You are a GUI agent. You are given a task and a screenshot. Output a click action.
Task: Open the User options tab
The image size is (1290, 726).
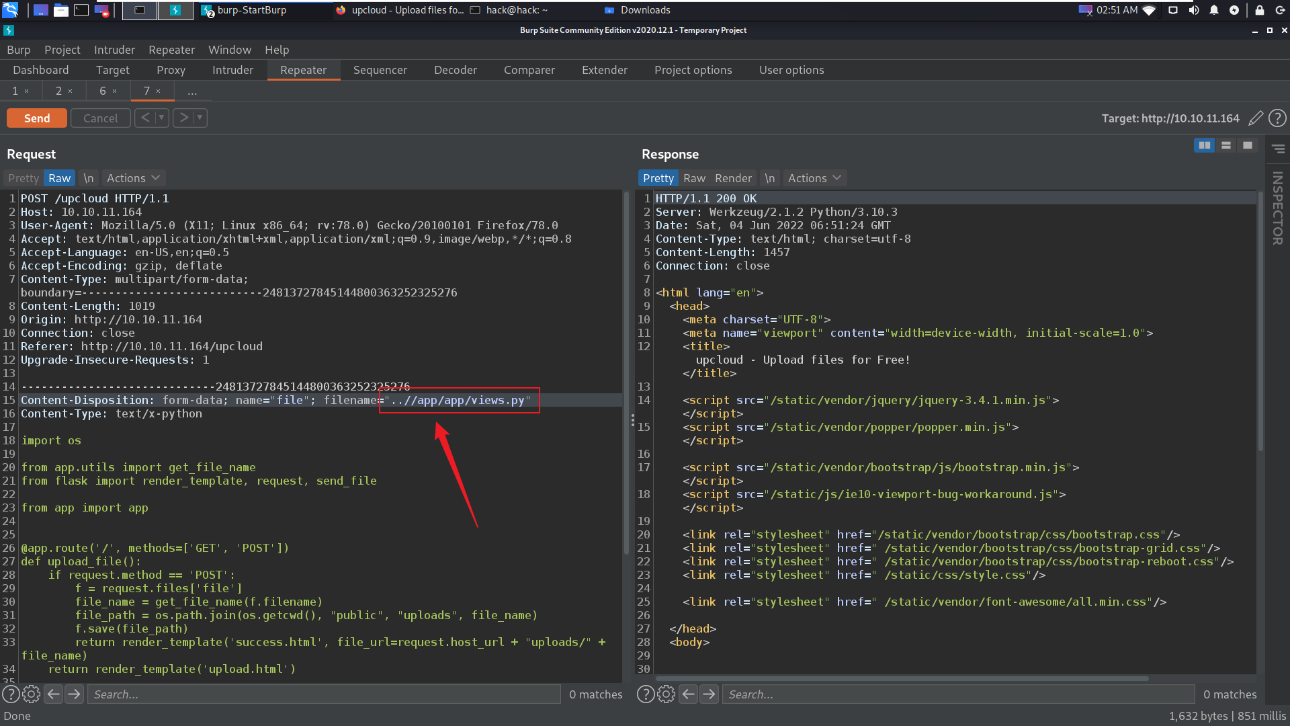[x=791, y=70]
